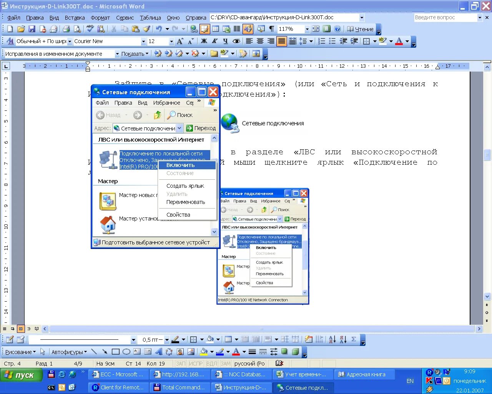Open the Таблица menu
The image size is (492, 394).
point(150,18)
